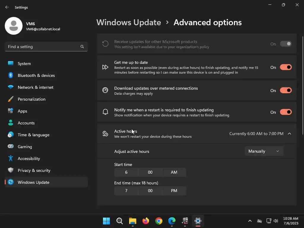Click the OneDrive cloud tray icon
304x228 pixels.
pos(259,221)
